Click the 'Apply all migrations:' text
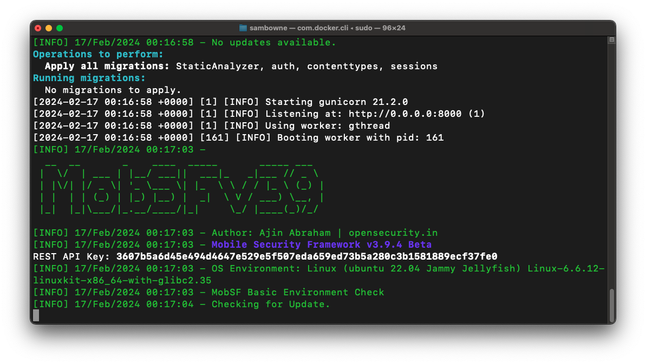The width and height of the screenshot is (646, 364). point(107,66)
